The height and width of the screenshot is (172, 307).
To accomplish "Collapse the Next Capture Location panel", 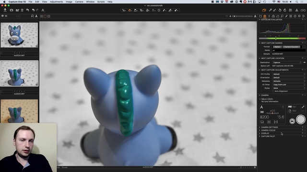I will pos(260,58).
